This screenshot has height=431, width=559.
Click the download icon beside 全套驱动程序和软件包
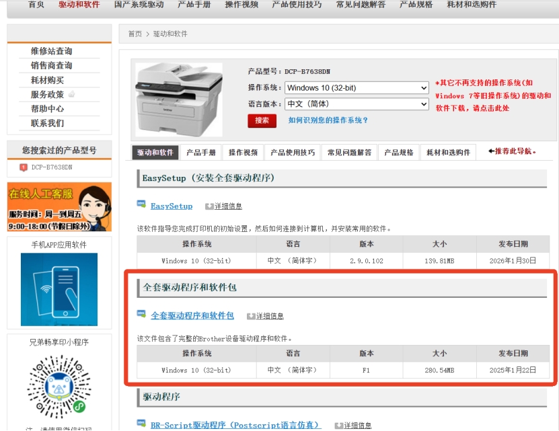[x=141, y=315]
